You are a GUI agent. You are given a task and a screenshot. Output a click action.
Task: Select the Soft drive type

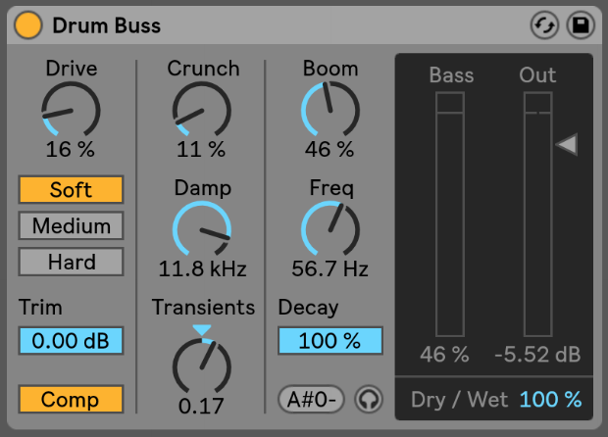tap(71, 190)
